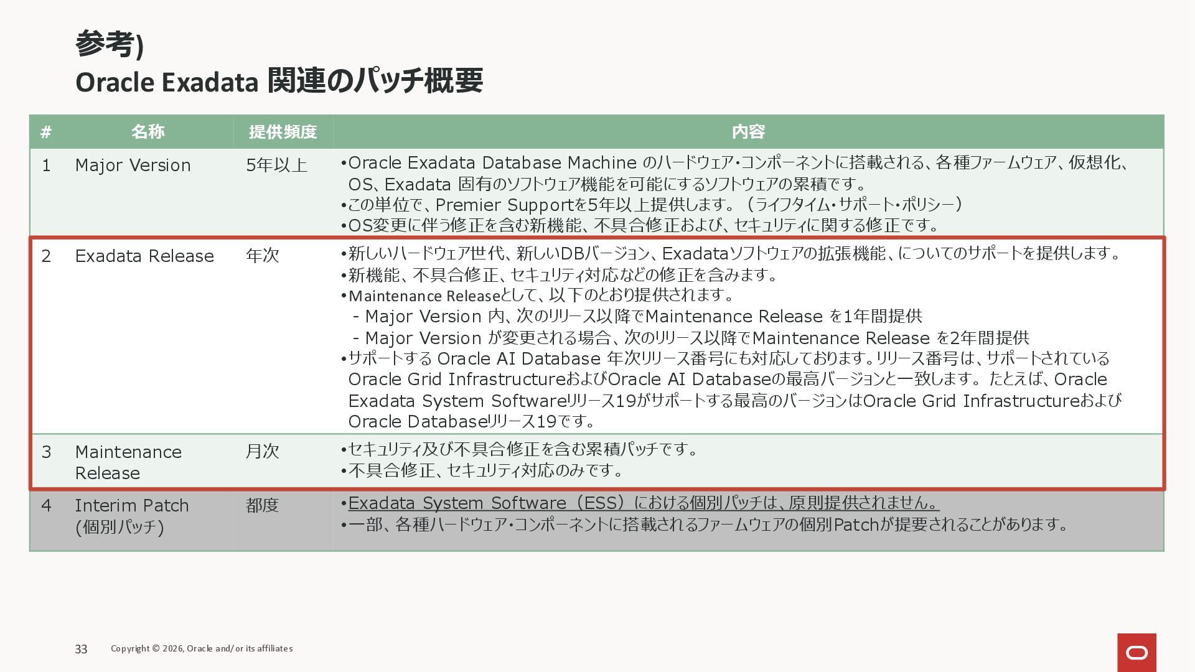Viewport: 1195px width, 672px height.
Task: Select the Interim Patch row name
Action: click(x=131, y=516)
